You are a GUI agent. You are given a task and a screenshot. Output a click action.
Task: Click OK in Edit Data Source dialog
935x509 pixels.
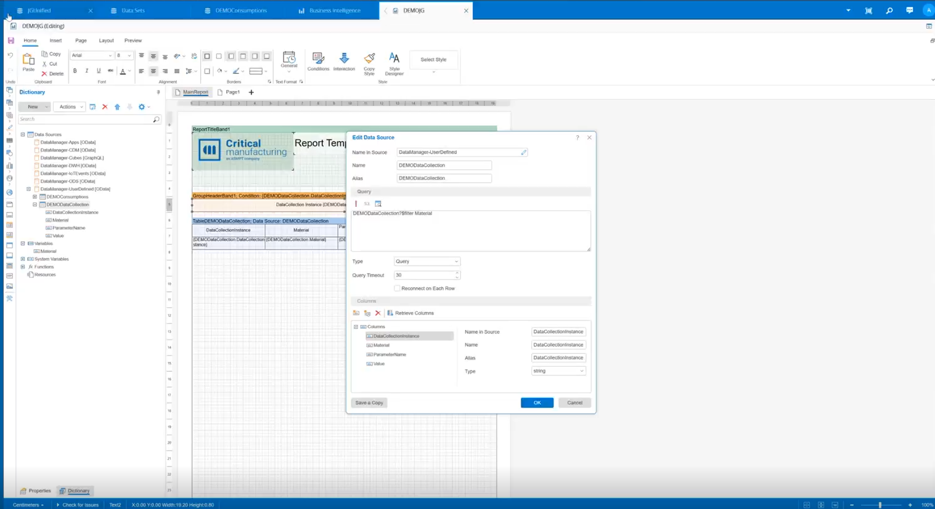(537, 403)
